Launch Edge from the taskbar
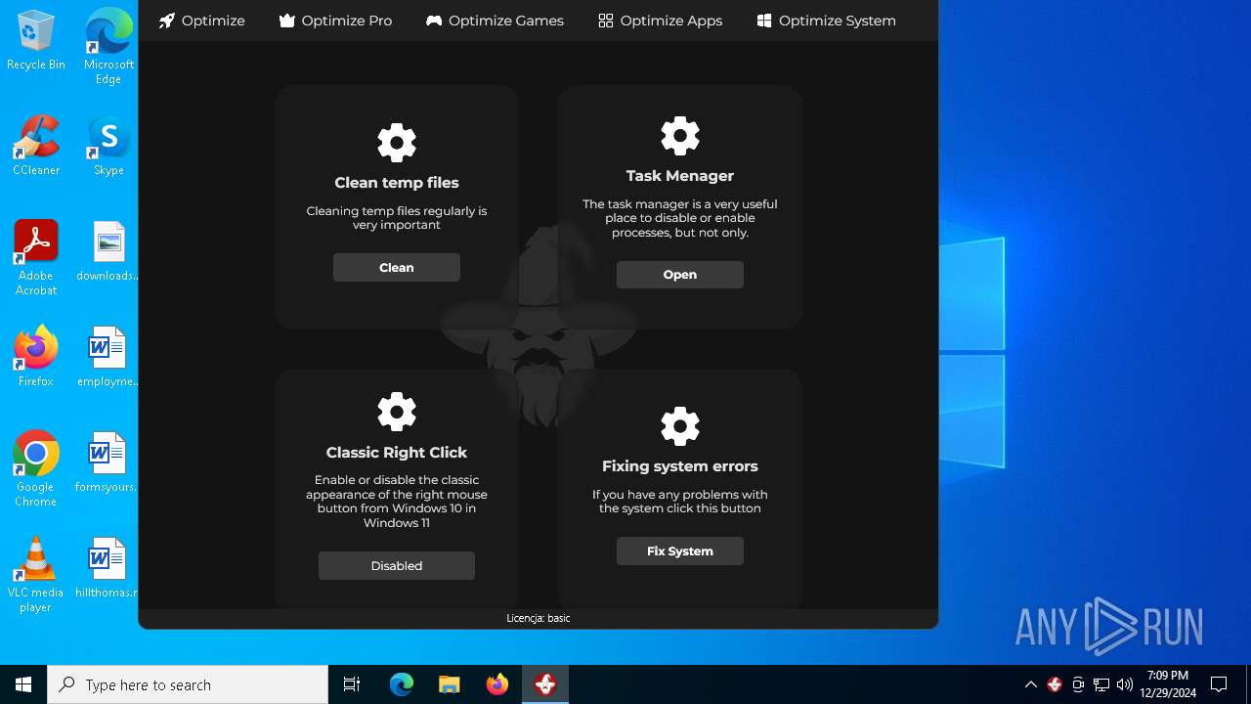The image size is (1251, 704). 402,684
